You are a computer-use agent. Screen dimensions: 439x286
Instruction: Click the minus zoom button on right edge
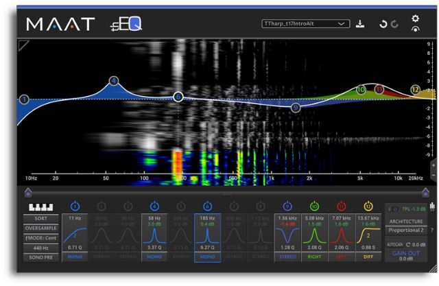click(x=434, y=176)
